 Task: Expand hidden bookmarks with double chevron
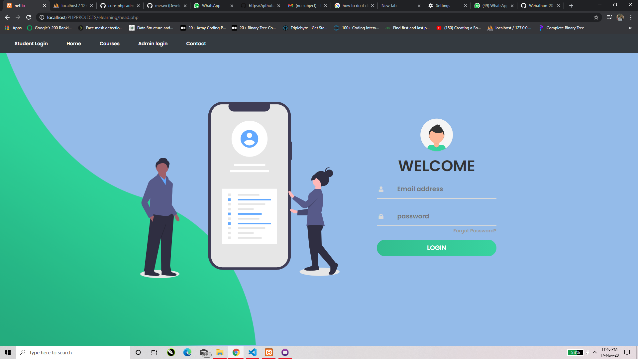(630, 28)
